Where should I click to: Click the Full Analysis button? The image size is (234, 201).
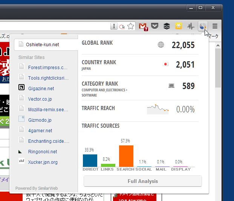pos(143,181)
